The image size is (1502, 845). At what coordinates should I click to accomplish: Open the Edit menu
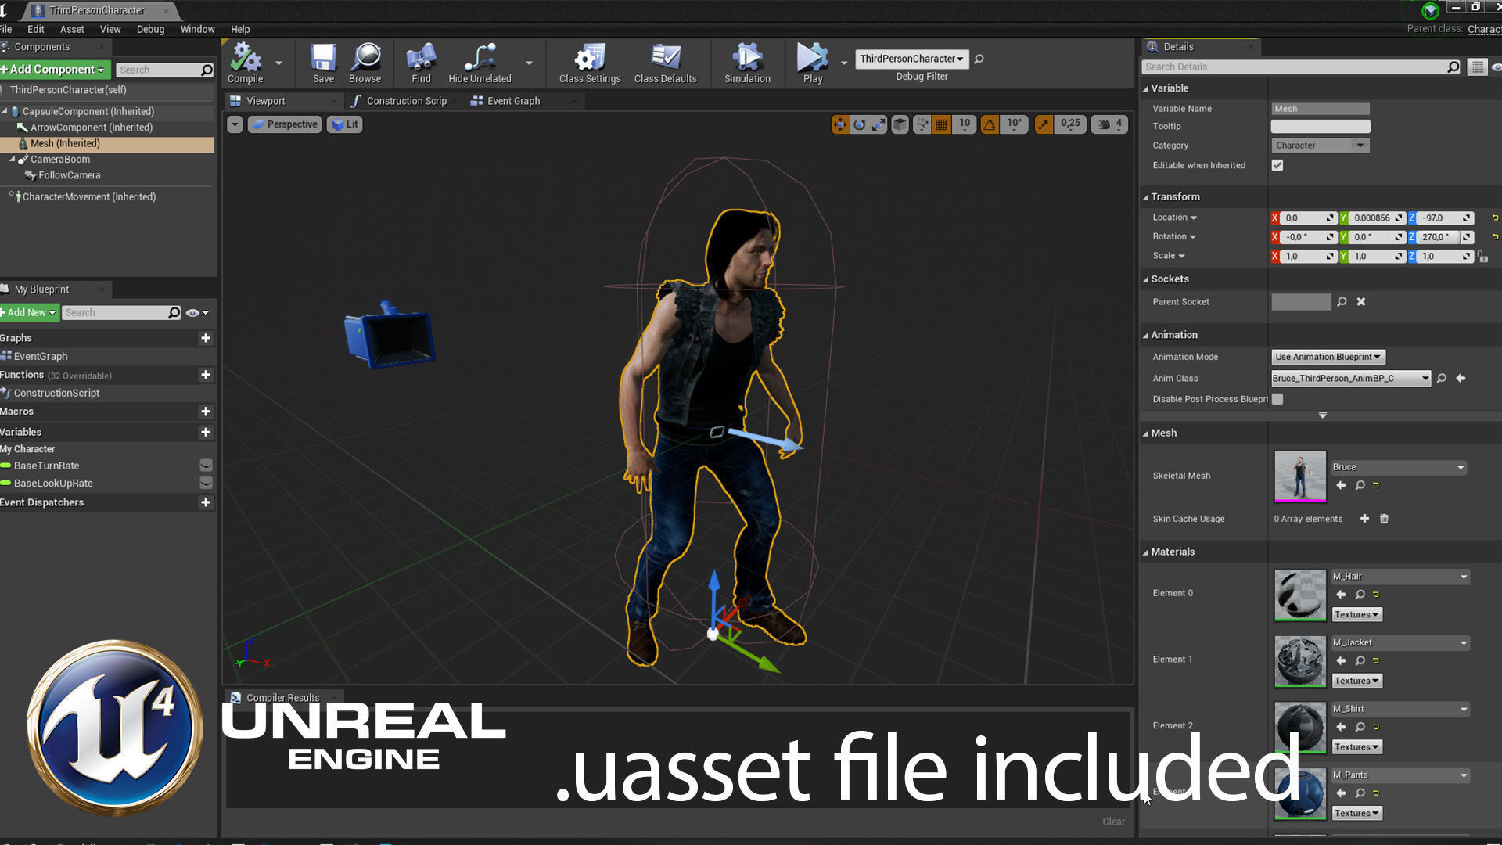pos(36,29)
